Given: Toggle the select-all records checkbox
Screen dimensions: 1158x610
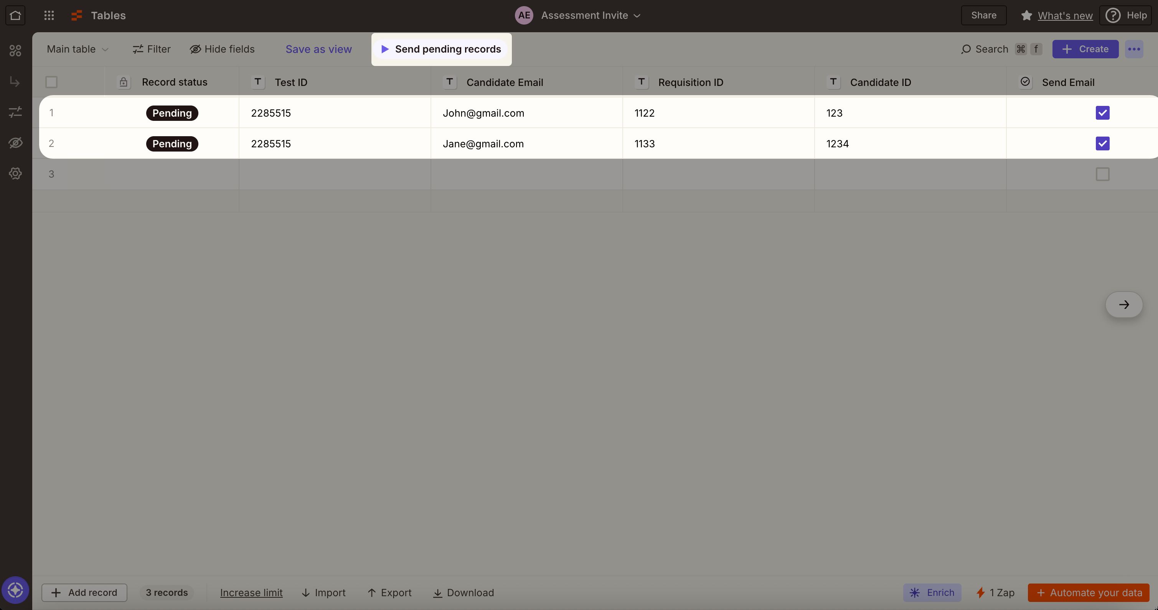Looking at the screenshot, I should click(51, 82).
